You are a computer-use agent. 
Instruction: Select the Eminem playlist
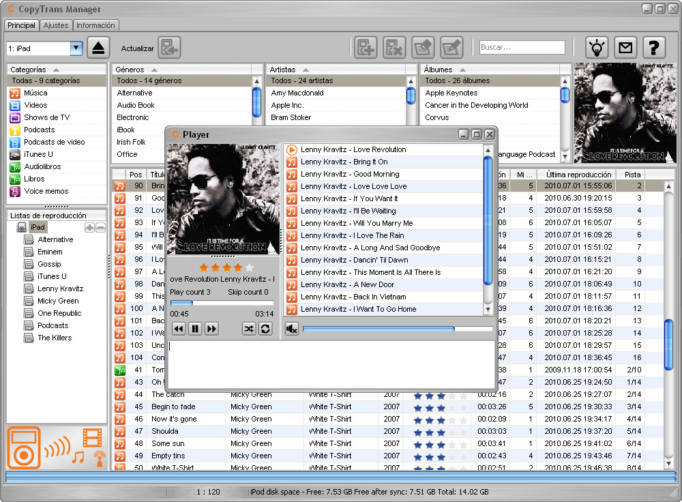(50, 252)
